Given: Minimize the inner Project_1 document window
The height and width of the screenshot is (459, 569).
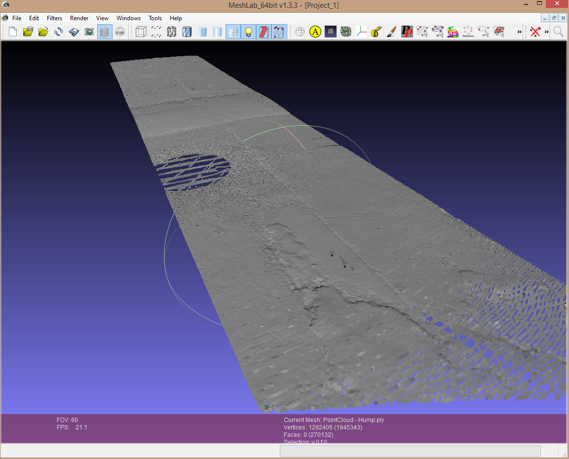Looking at the screenshot, I should (545, 18).
